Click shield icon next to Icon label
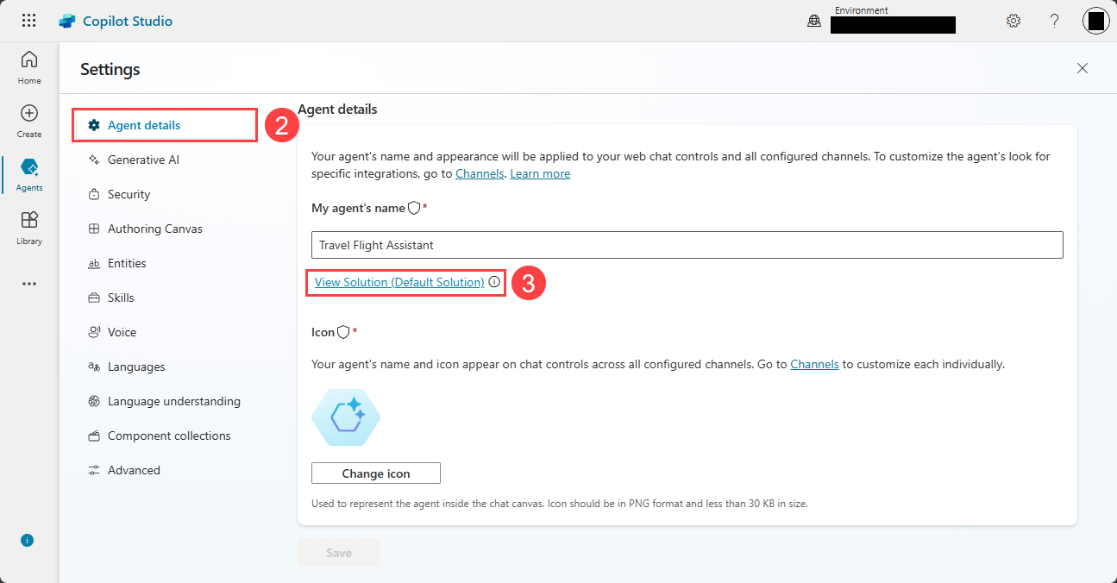This screenshot has height=583, width=1117. (x=343, y=332)
